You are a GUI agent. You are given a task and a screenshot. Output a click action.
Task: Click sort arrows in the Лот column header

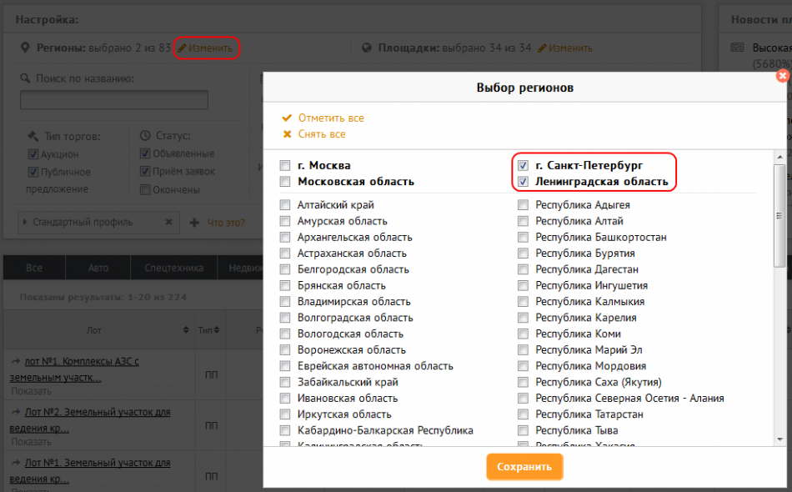click(186, 330)
